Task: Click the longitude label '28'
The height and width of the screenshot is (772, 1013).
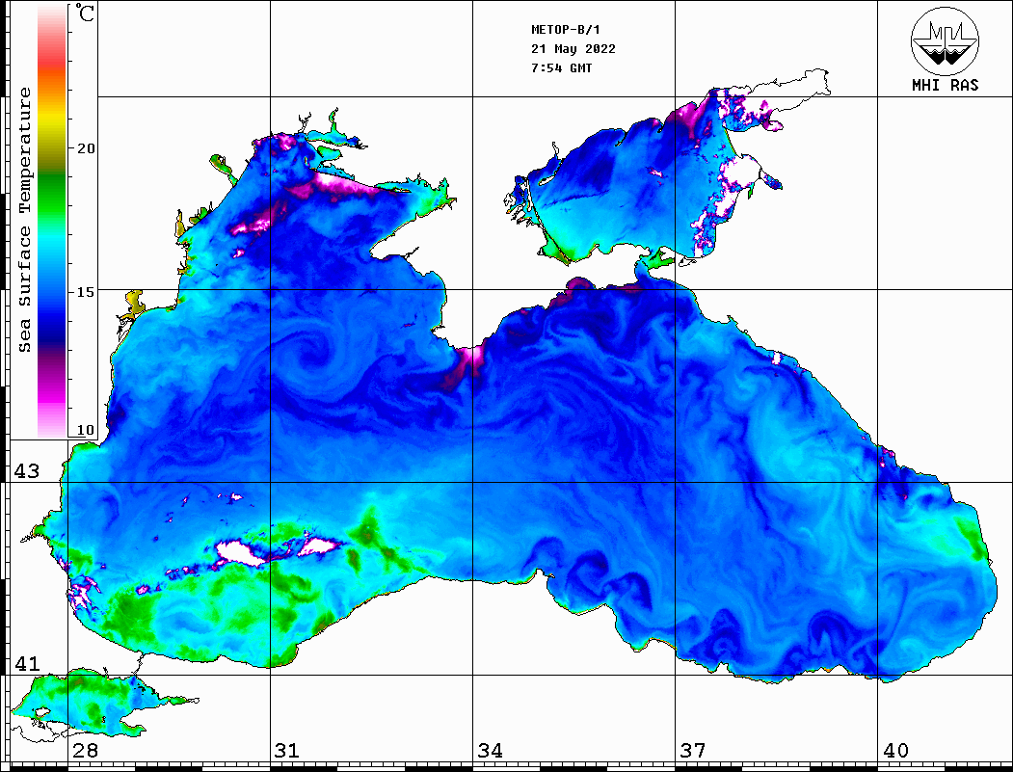Action: coord(85,750)
